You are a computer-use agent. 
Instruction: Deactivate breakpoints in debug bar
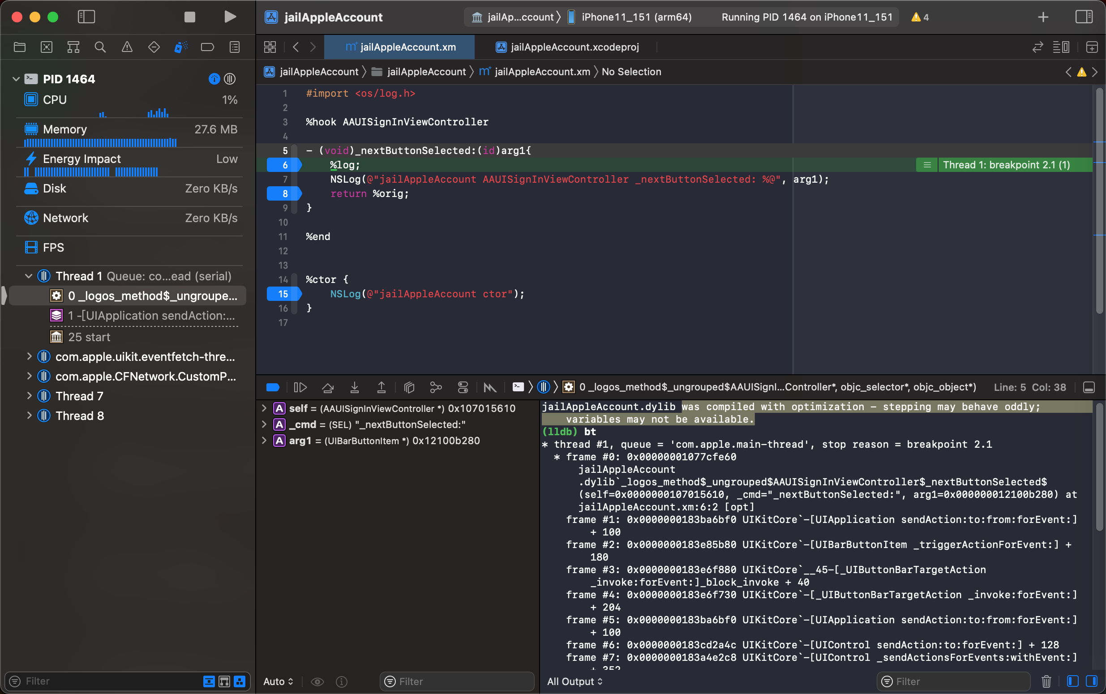273,387
